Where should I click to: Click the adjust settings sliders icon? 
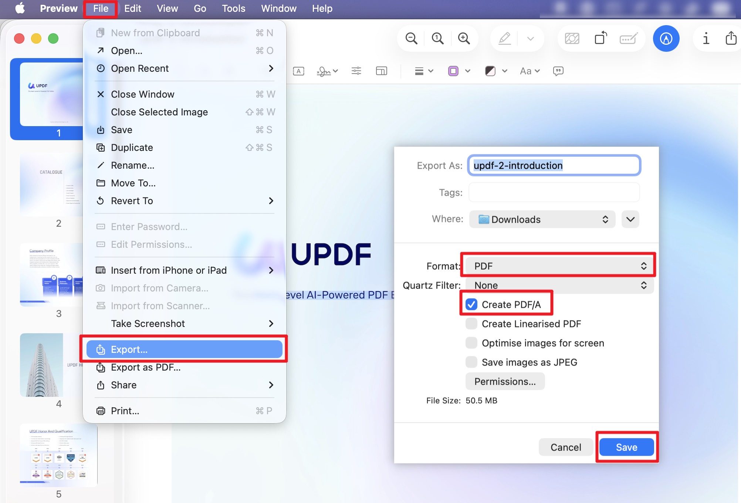(x=356, y=71)
